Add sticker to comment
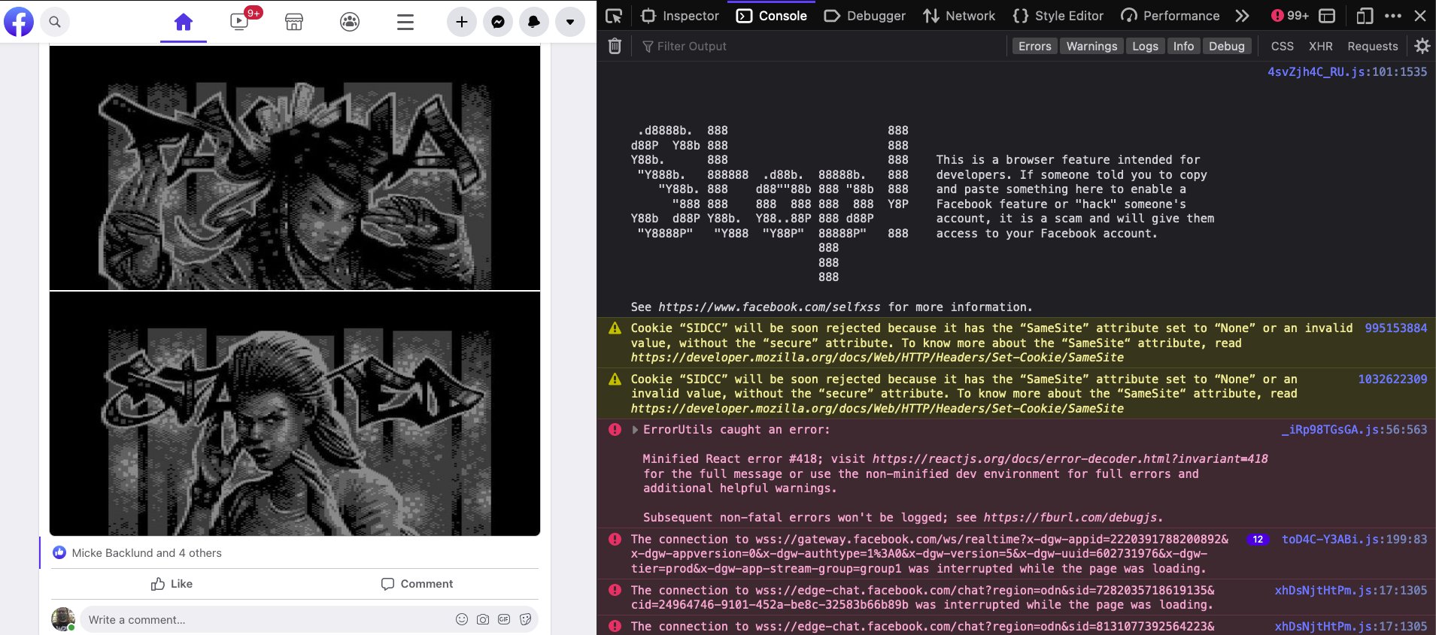The height and width of the screenshot is (635, 1436). (525, 619)
